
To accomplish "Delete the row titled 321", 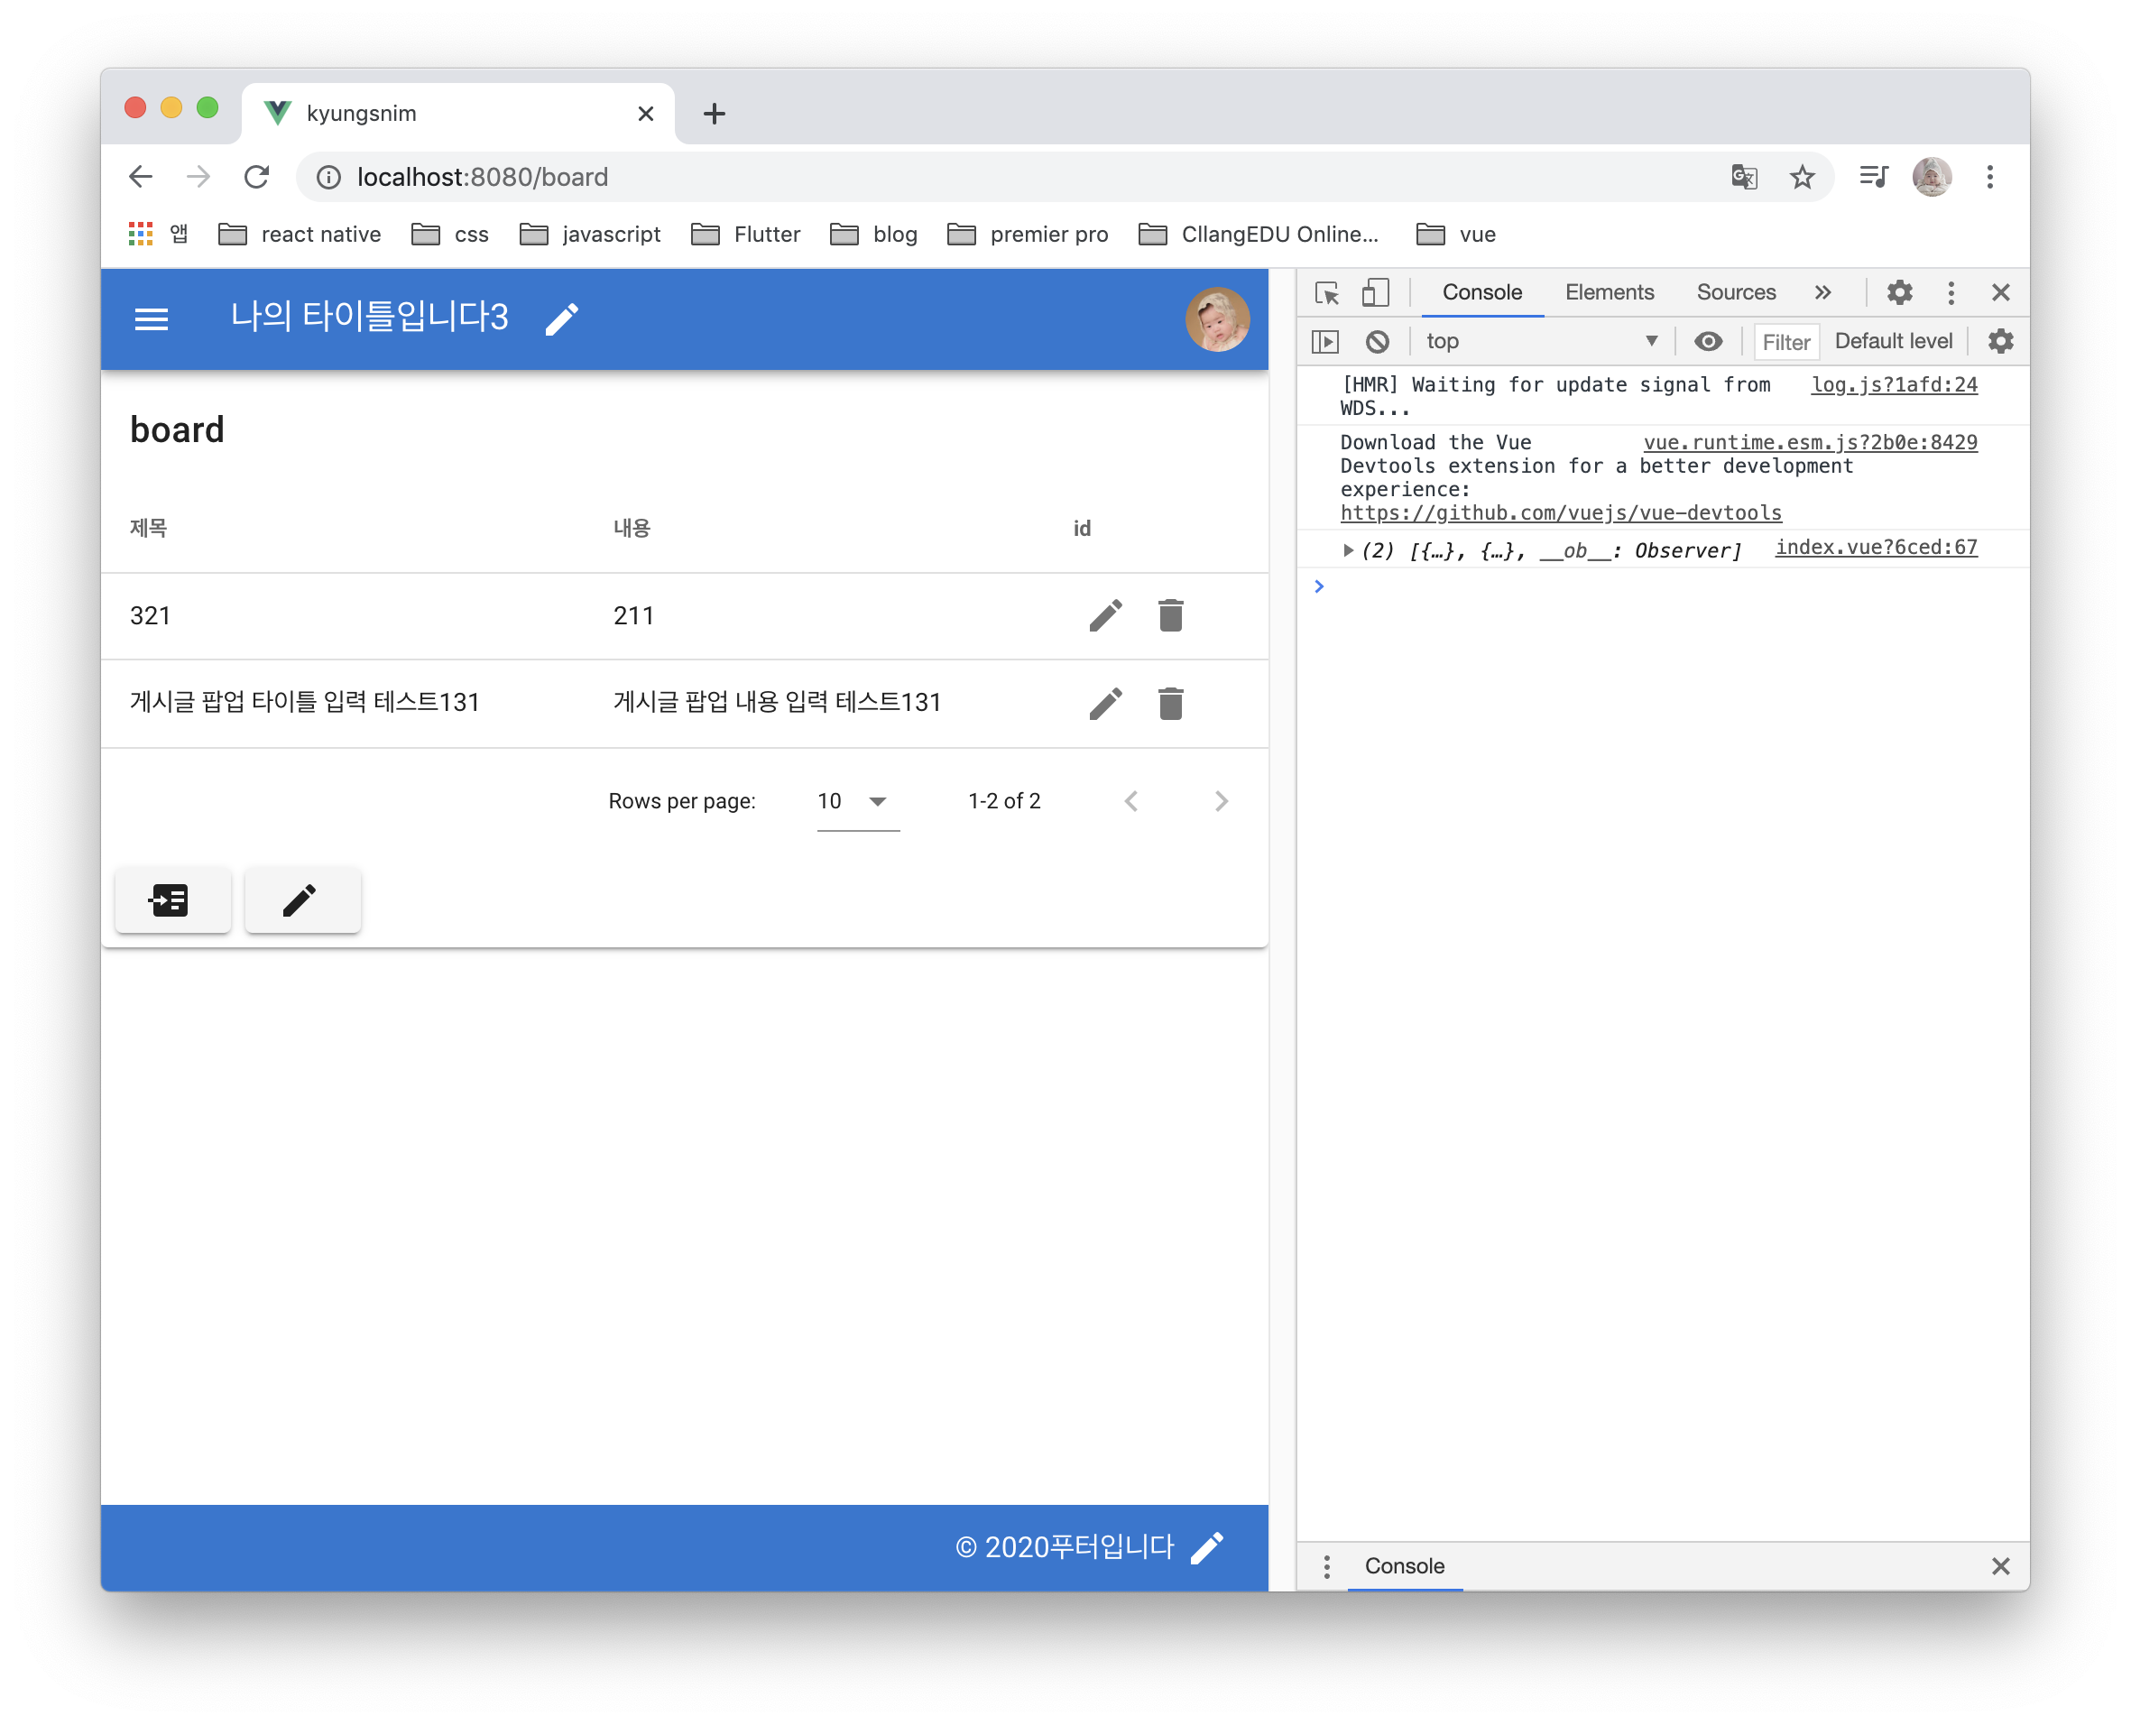I will click(1170, 615).
